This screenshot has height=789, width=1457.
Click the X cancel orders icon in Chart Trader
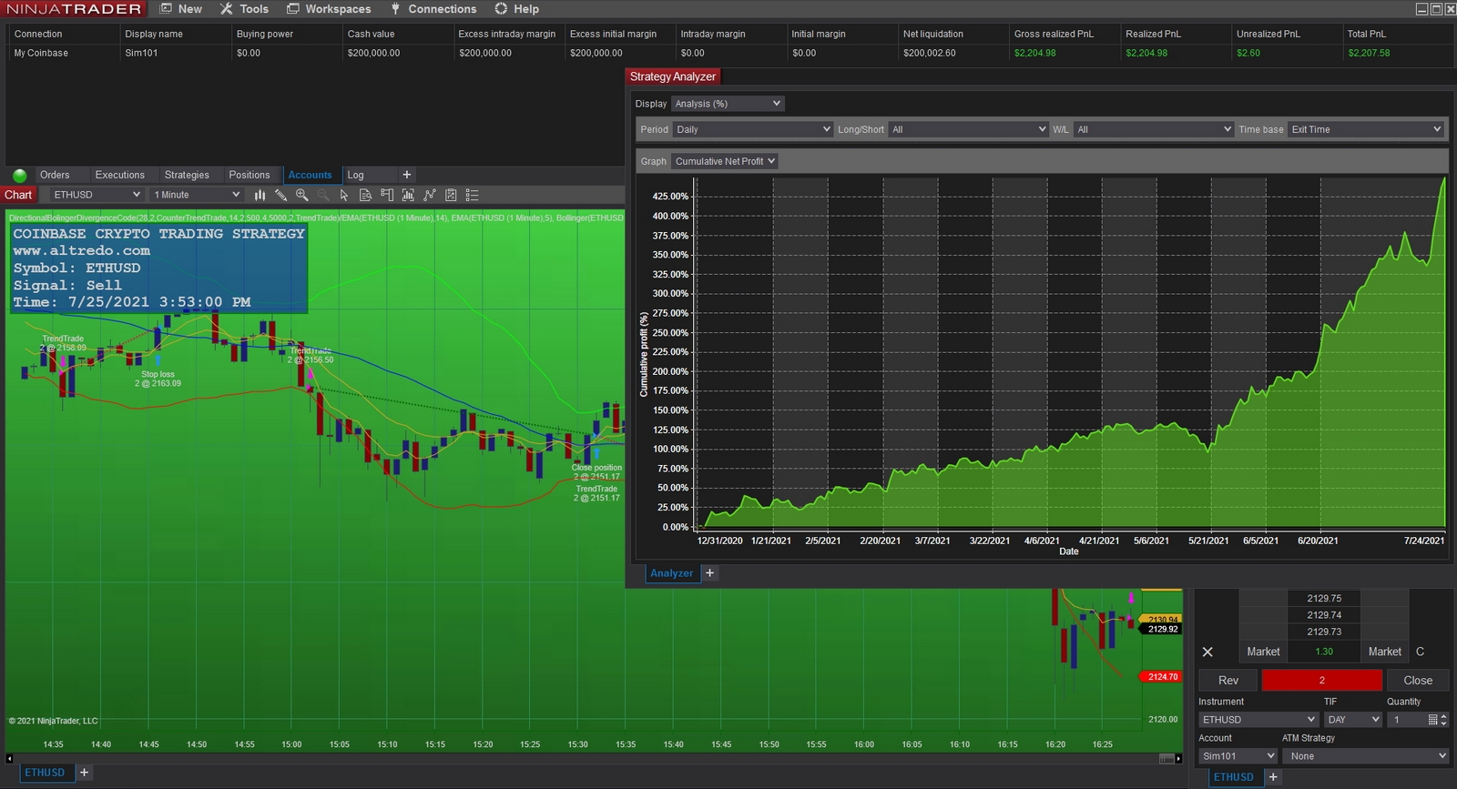(x=1207, y=652)
